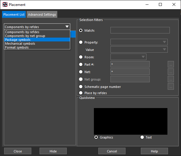Viewport: 181px width, 156px height.
Task: Select Place by refdes radio button
Action: pos(81,93)
